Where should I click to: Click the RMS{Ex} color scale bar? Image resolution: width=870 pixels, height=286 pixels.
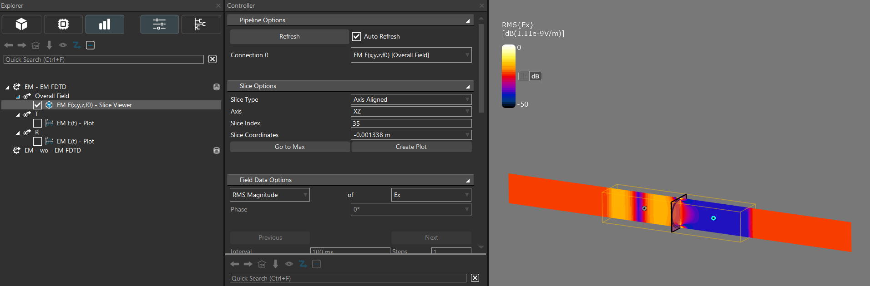[x=508, y=76]
